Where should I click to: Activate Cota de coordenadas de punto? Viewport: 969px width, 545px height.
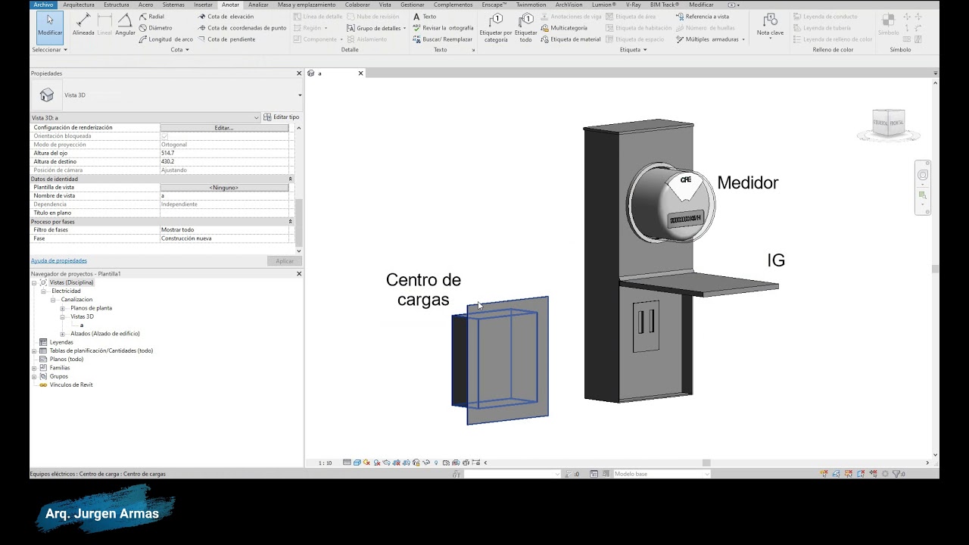click(x=241, y=28)
